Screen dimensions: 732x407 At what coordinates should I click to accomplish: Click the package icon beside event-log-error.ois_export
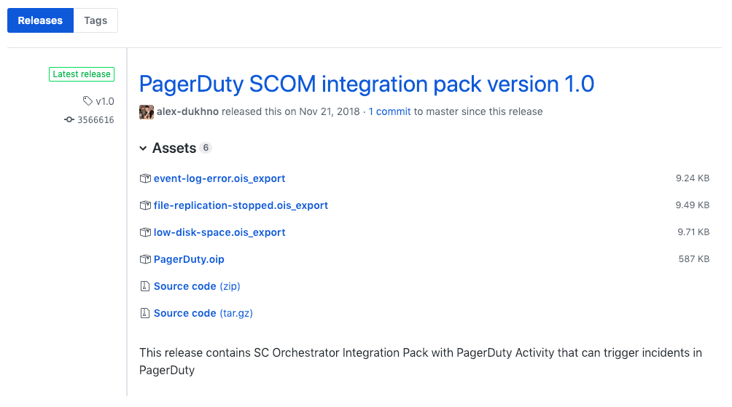click(145, 178)
